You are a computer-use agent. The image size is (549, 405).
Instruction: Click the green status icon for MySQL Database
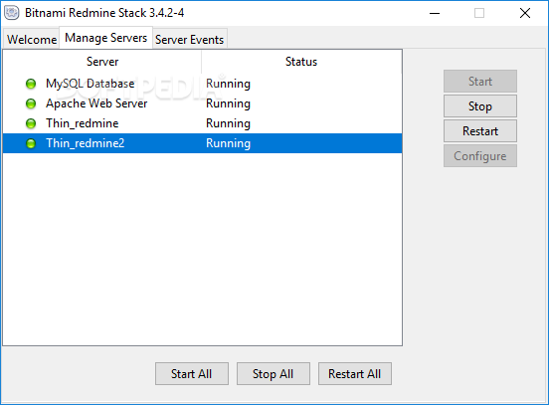(31, 84)
